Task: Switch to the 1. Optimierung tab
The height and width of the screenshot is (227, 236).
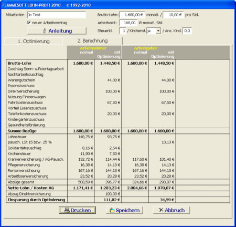Action: click(34, 42)
